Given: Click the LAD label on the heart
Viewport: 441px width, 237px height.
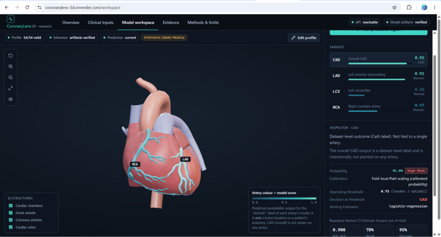Looking at the screenshot, I should tap(185, 159).
